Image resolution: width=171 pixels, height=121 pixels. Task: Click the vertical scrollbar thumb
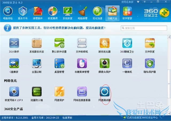[169, 84]
